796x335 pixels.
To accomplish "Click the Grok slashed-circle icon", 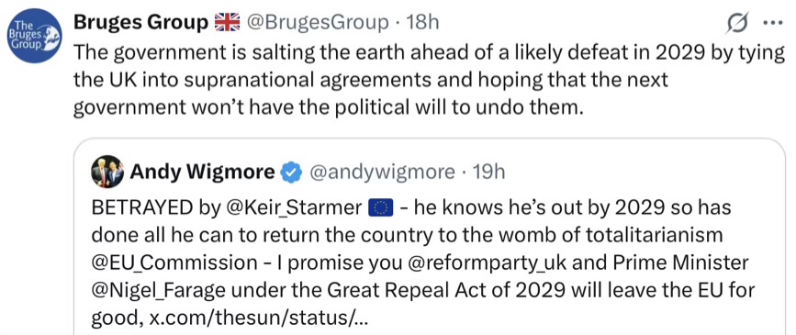I will [x=737, y=23].
